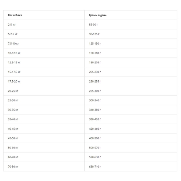
Task: Click the '380-420 г' amount cell
Action: (95, 119)
